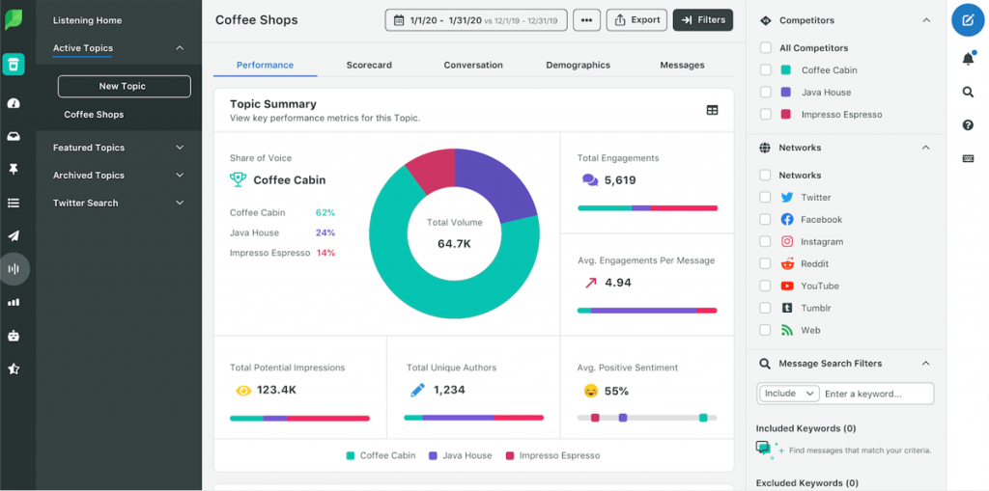Expand the Twitter Search section
The image size is (989, 491).
180,203
